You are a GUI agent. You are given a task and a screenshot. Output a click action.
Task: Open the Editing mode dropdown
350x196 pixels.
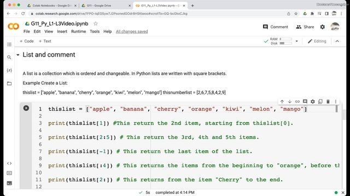point(317,41)
